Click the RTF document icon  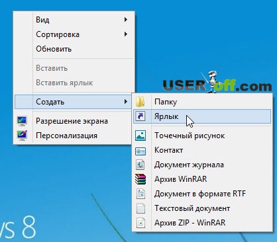click(140, 194)
